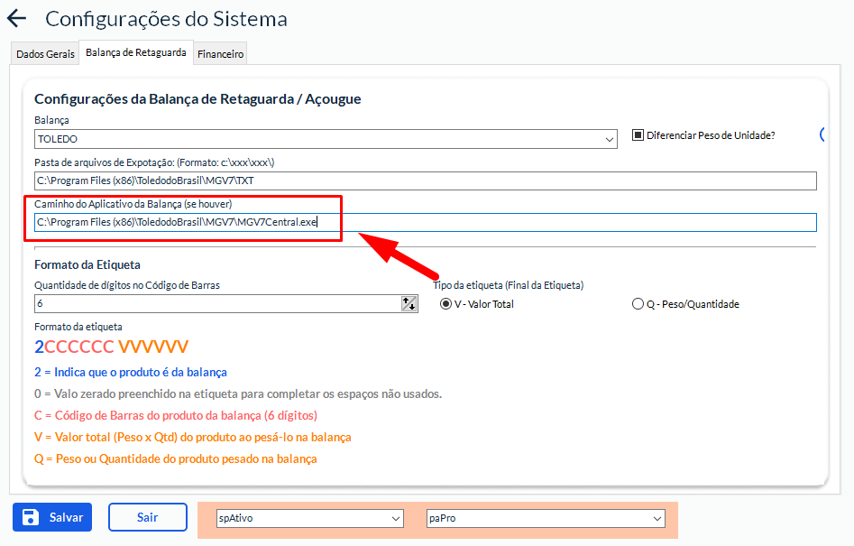Click the back arrow icon
Image resolution: width=854 pixels, height=546 pixels.
(16, 18)
